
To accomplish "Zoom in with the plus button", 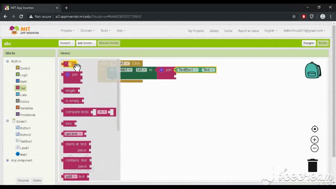I will point(314,140).
